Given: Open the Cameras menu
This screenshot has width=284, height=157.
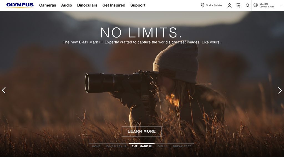Looking at the screenshot, I should [x=48, y=5].
